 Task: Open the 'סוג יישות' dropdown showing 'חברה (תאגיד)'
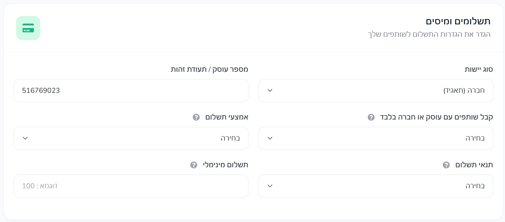pyautogui.click(x=376, y=90)
